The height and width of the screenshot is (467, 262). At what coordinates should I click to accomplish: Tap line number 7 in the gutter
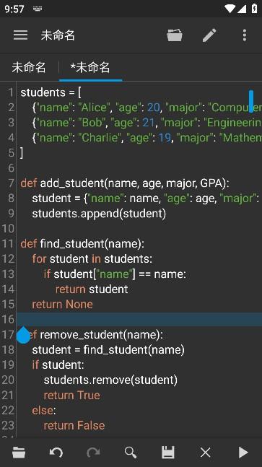pyautogui.click(x=11, y=183)
